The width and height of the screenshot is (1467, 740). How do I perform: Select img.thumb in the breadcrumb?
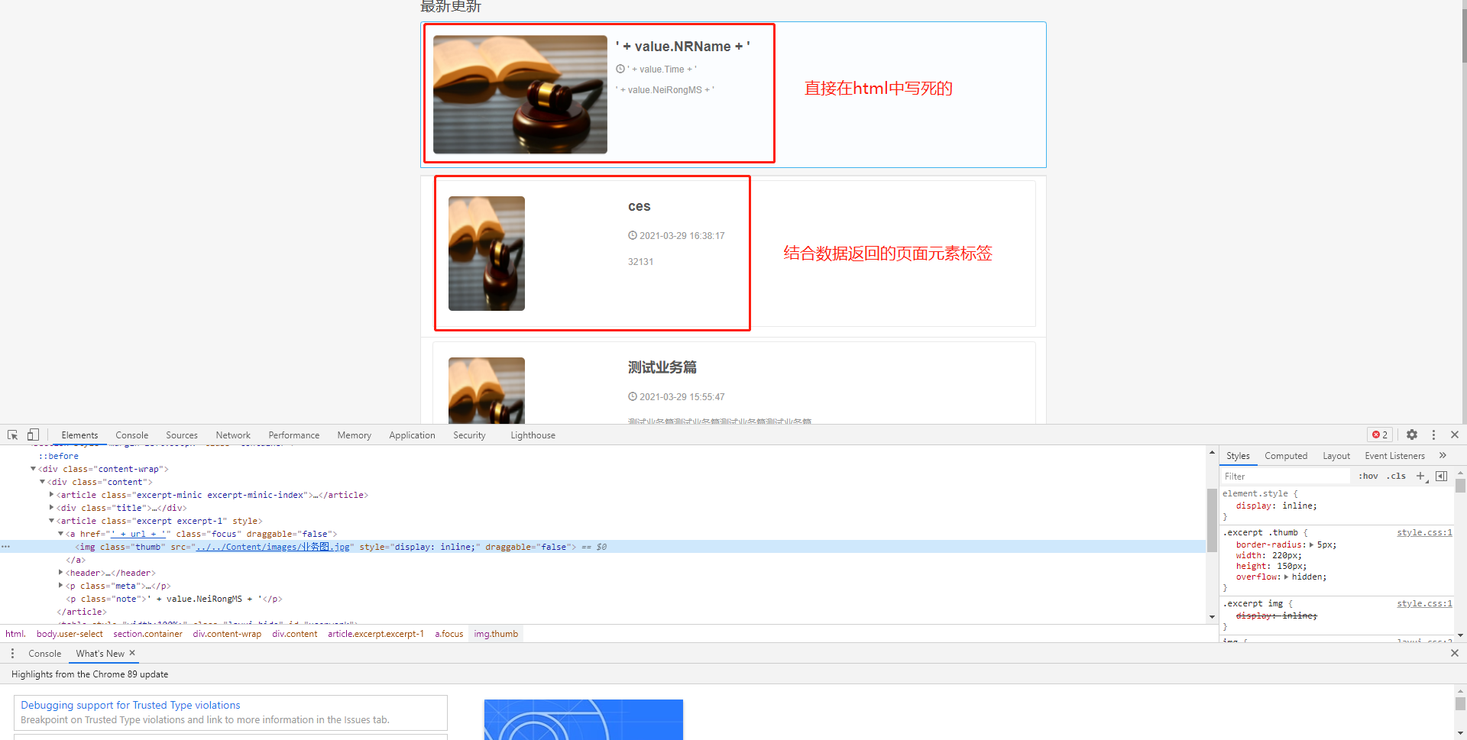(x=496, y=633)
